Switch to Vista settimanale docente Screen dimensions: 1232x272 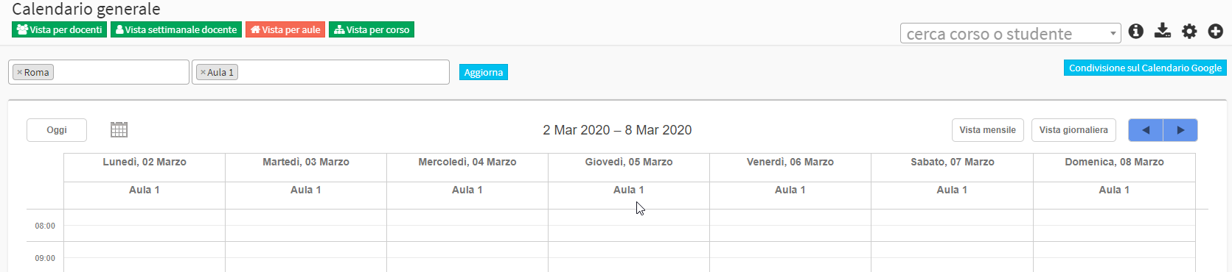176,29
